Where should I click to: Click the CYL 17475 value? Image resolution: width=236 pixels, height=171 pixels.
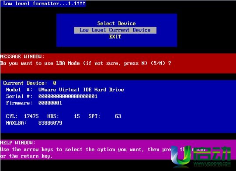point(31,116)
